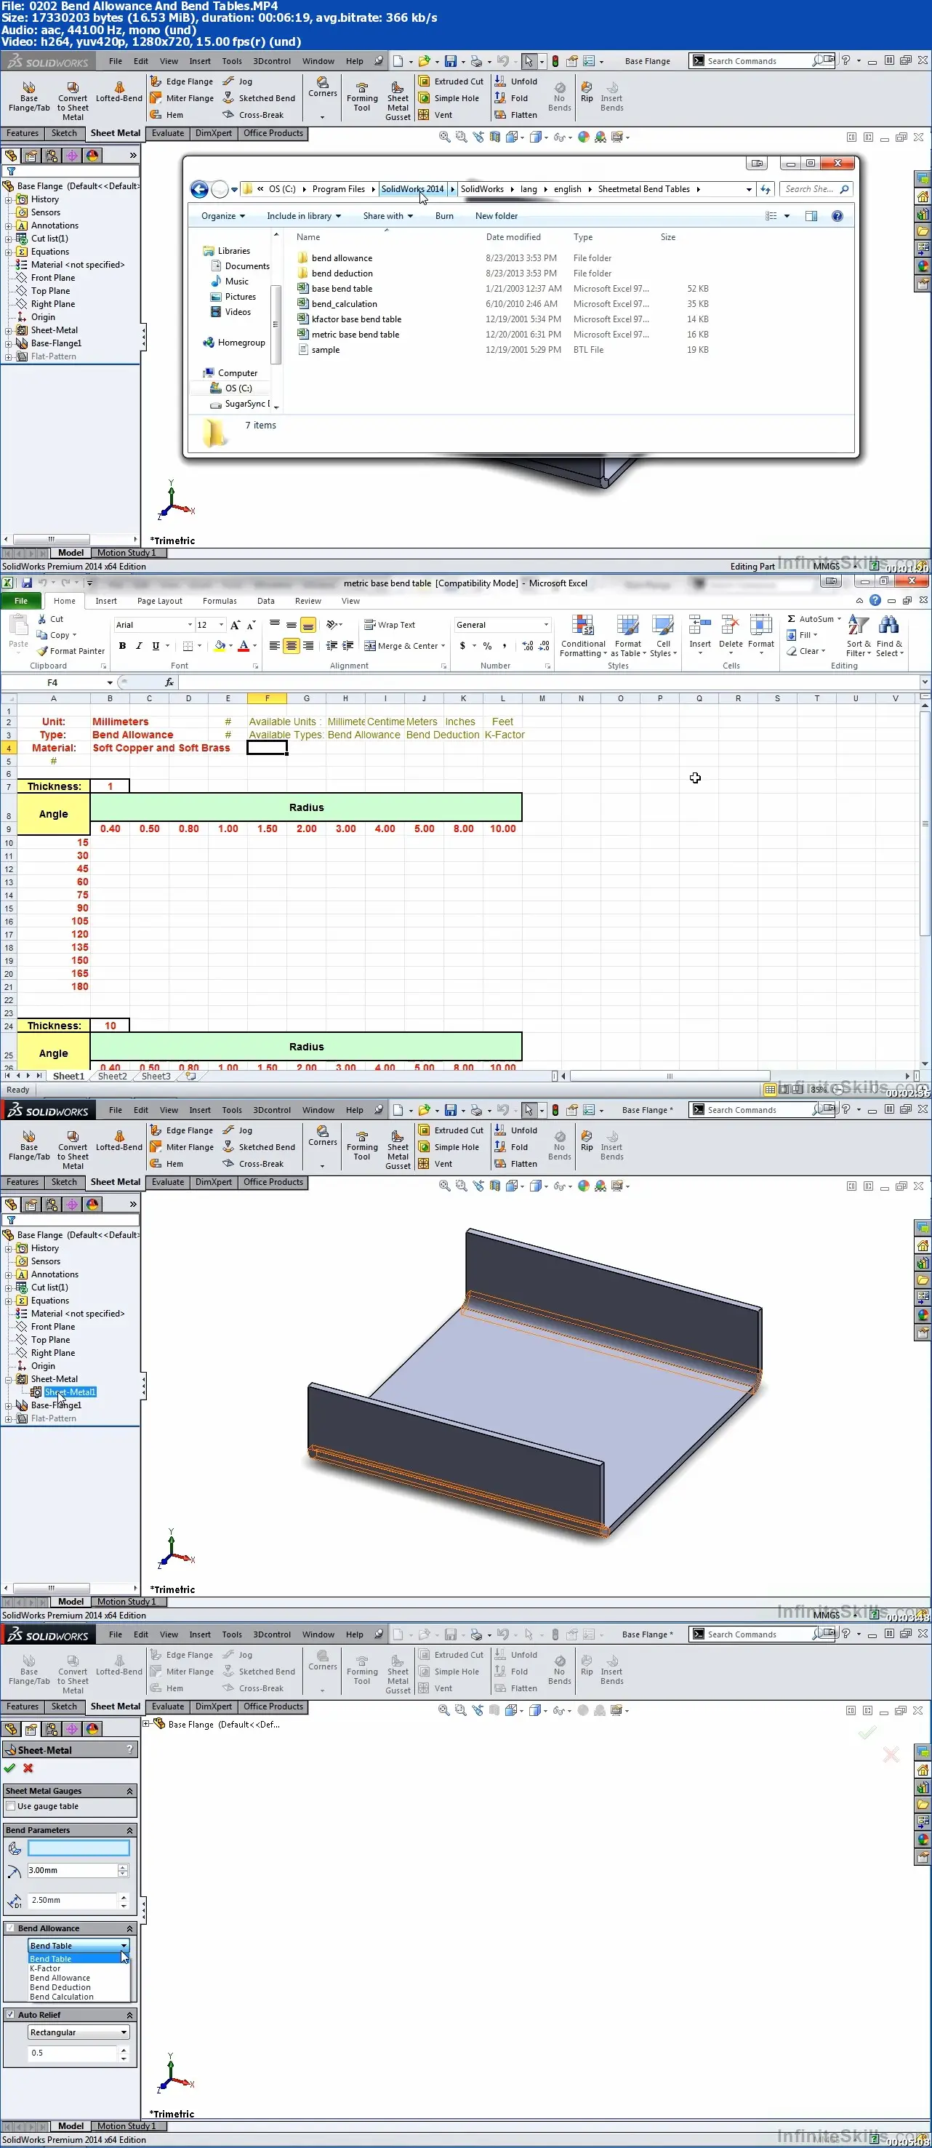The image size is (932, 2148).
Task: Open the Arial font name dropdown
Action: coord(189,625)
